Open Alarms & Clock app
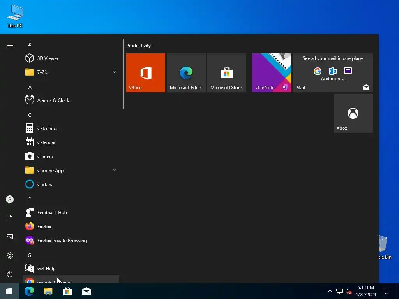The image size is (399, 299). pyautogui.click(x=71, y=100)
